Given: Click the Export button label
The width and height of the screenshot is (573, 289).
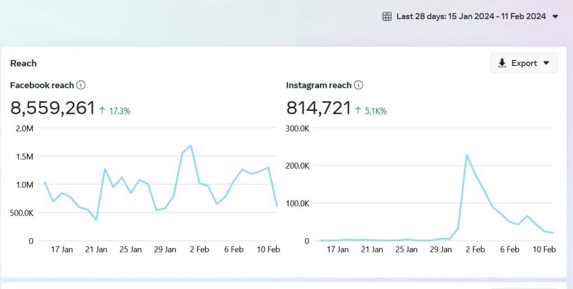Looking at the screenshot, I should [x=524, y=63].
